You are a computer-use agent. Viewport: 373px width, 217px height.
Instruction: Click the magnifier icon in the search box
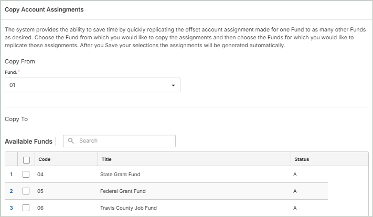71,141
